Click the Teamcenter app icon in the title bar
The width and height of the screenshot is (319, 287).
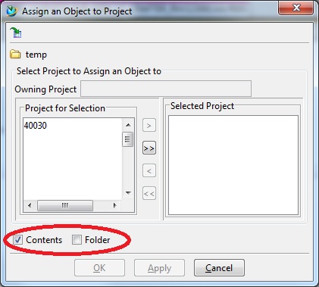pyautogui.click(x=11, y=11)
